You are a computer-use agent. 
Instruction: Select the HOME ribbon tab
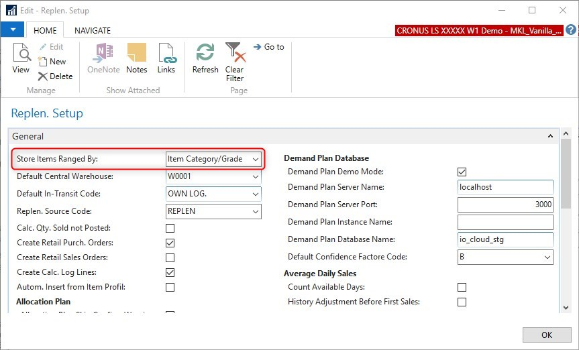click(x=45, y=30)
